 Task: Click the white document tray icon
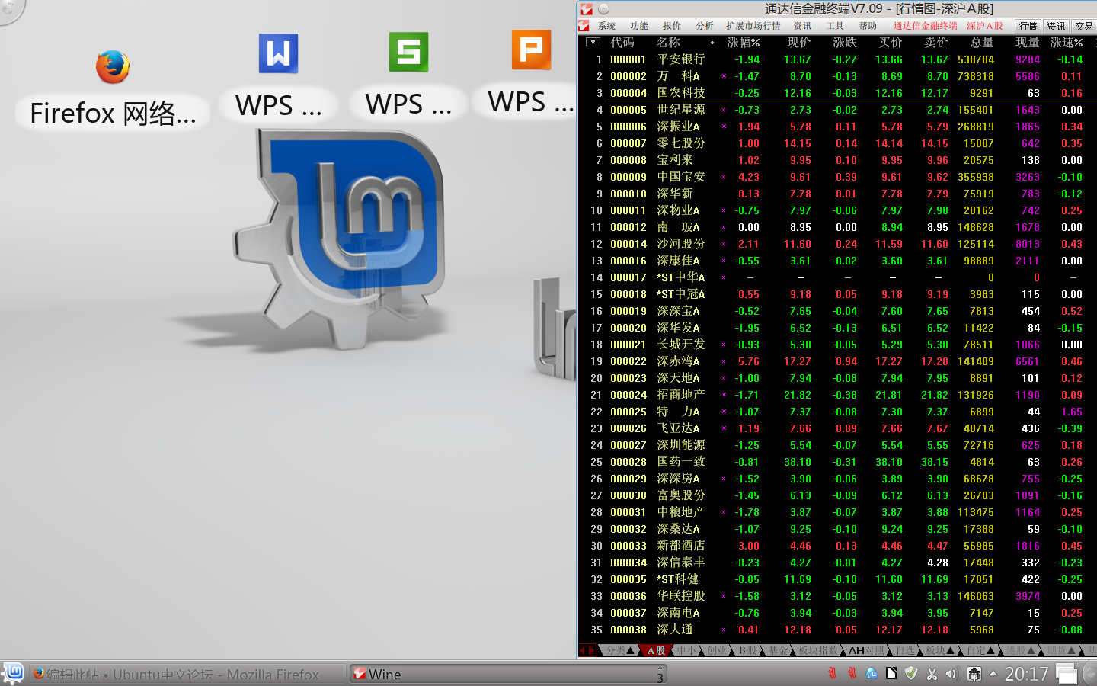[x=891, y=673]
